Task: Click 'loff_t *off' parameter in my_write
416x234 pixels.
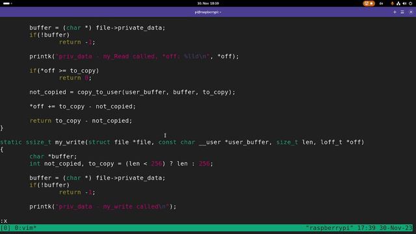Action: point(341,142)
